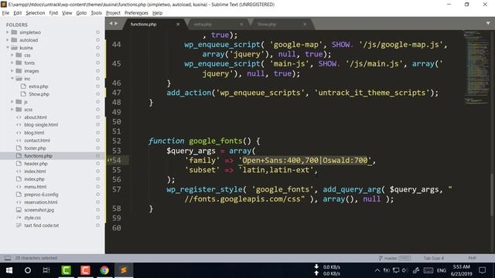
Task: Click the editor vertical scrollbar
Action: pos(492,195)
